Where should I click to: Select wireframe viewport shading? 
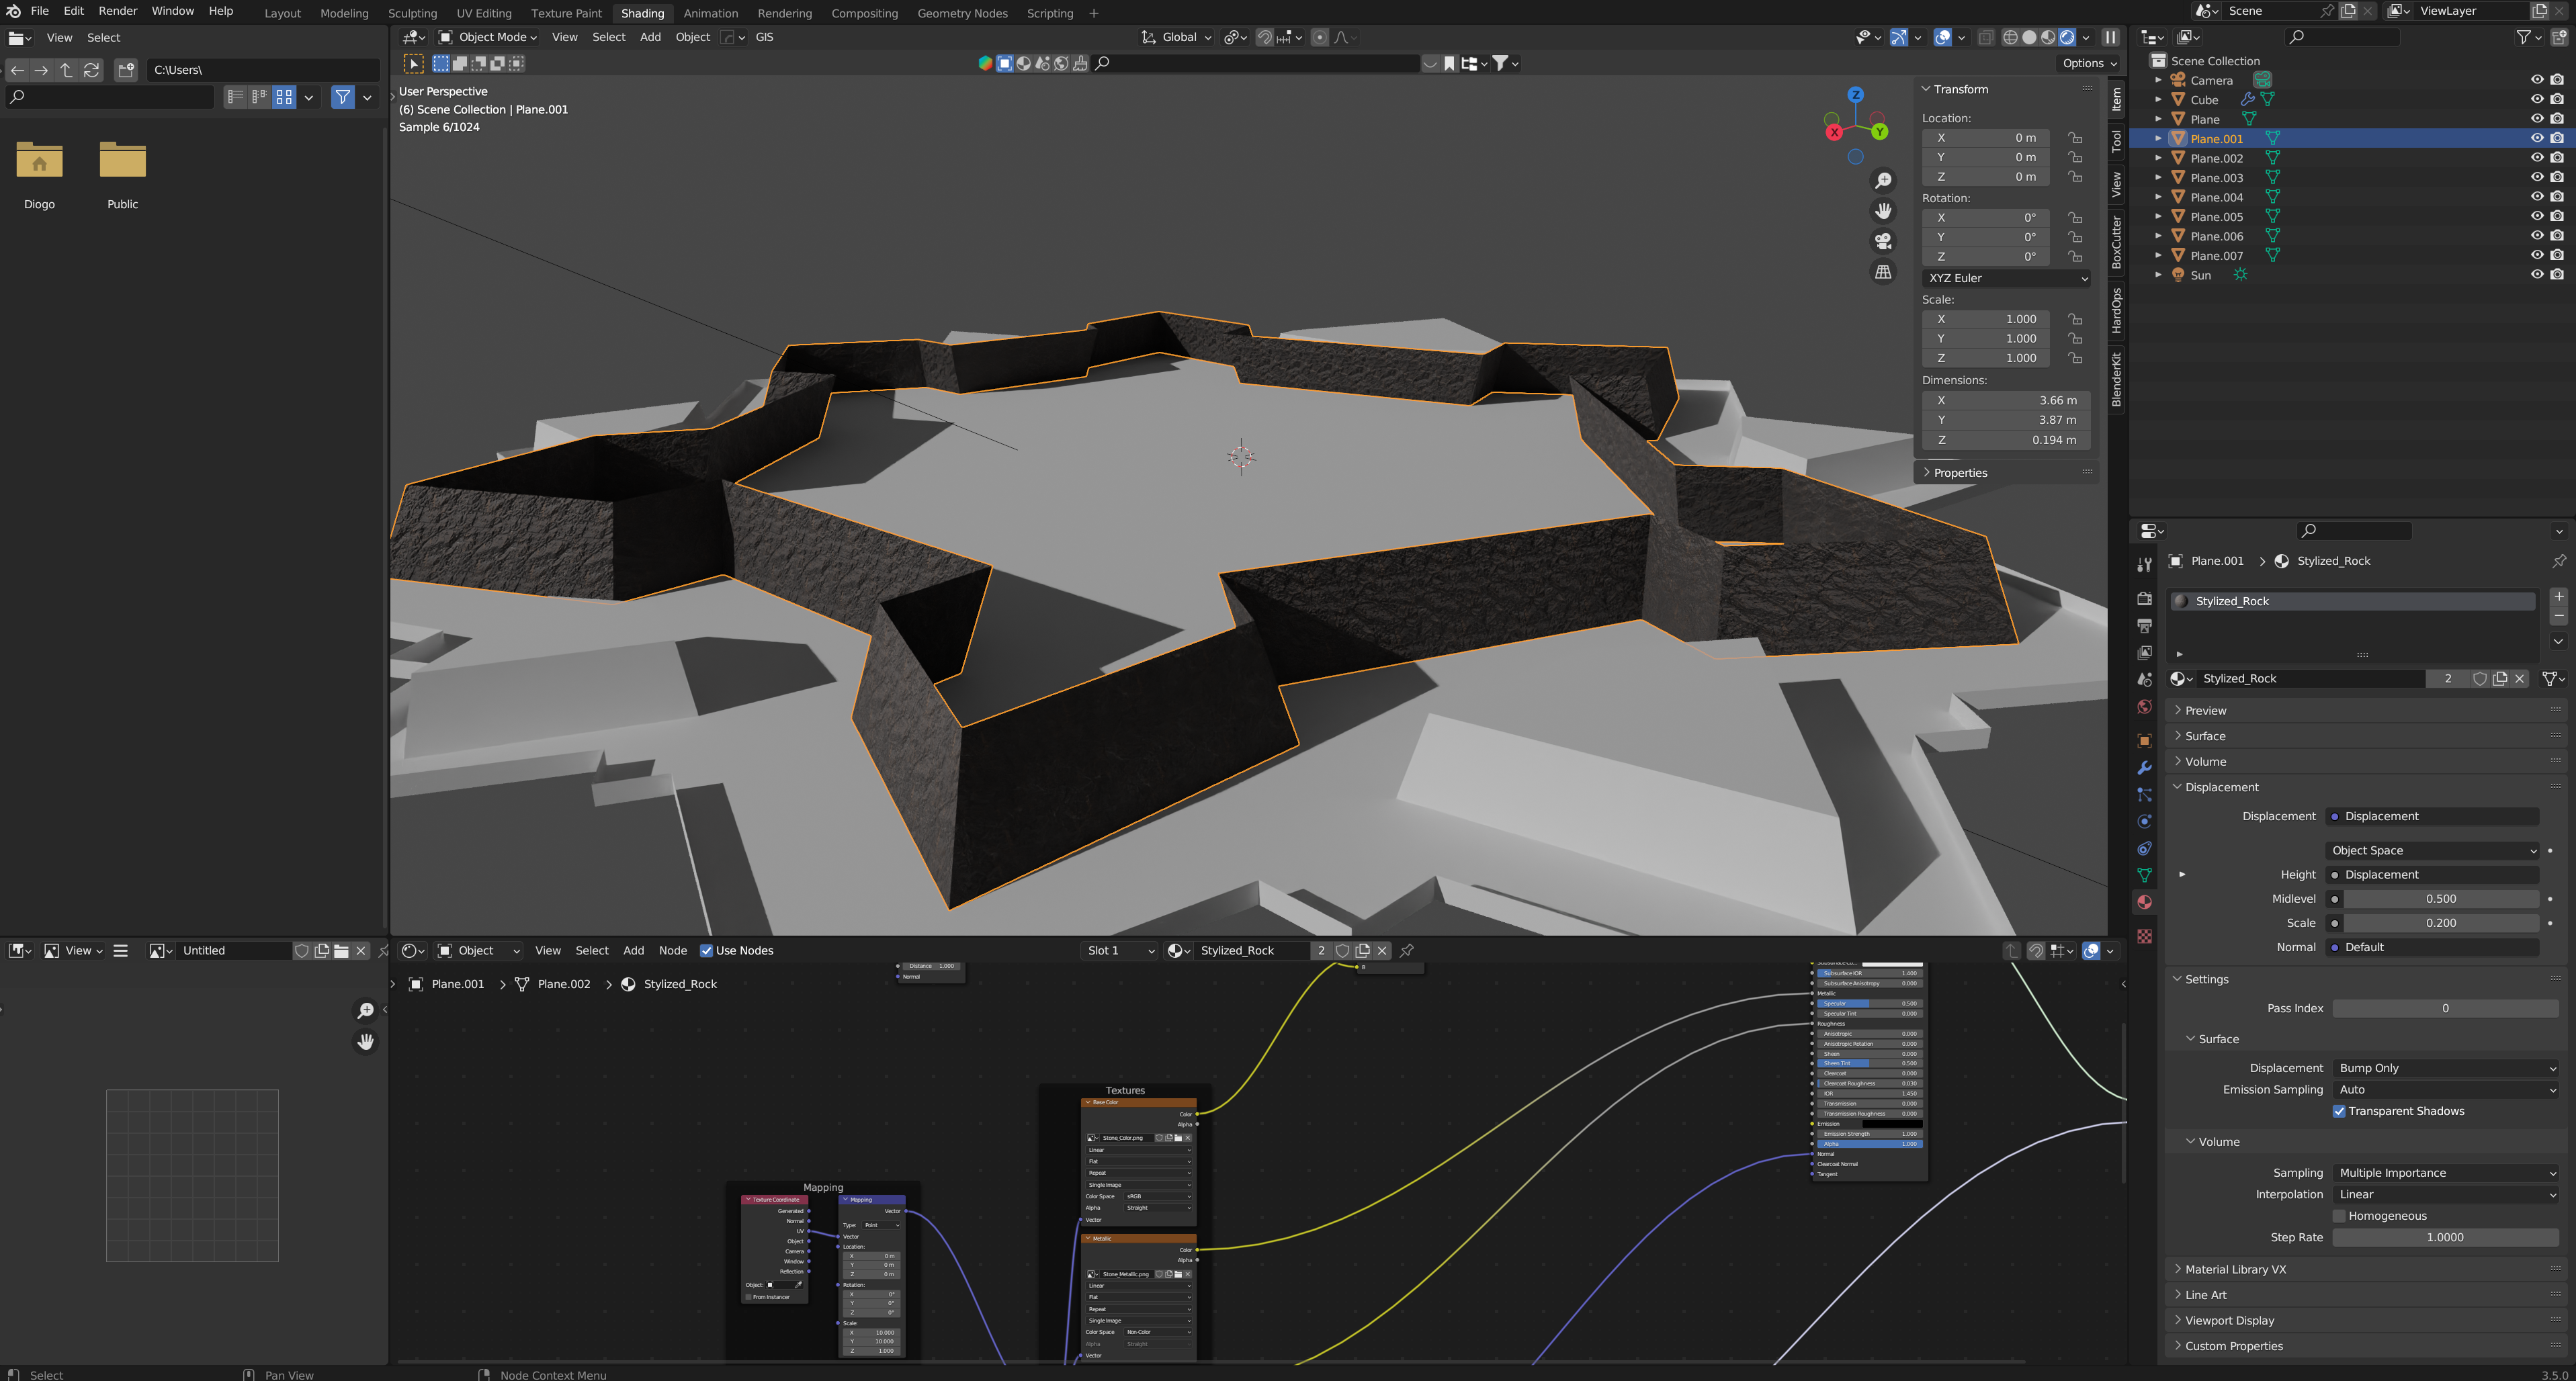2010,37
